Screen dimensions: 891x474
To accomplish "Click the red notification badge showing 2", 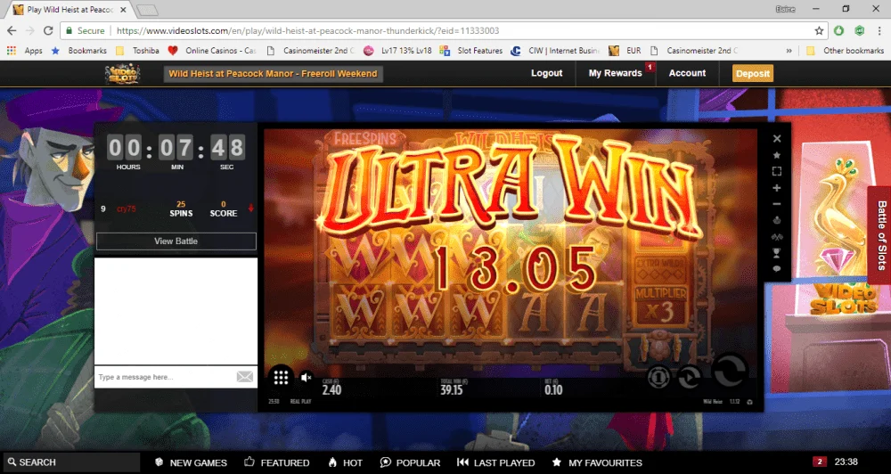I will pos(819,462).
